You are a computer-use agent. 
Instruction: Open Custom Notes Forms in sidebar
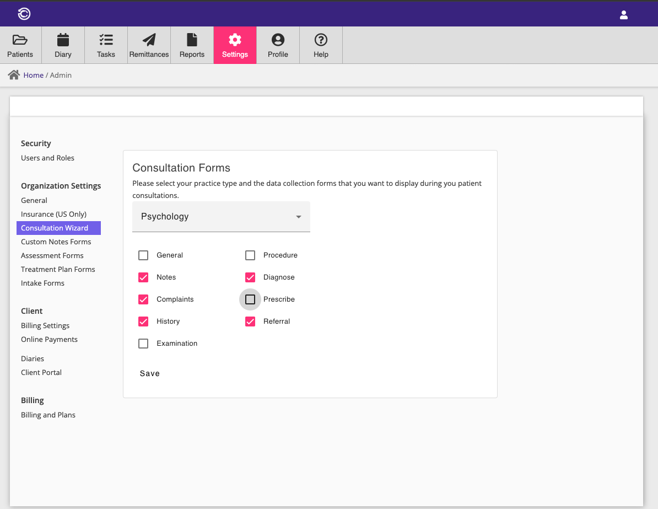pyautogui.click(x=56, y=242)
